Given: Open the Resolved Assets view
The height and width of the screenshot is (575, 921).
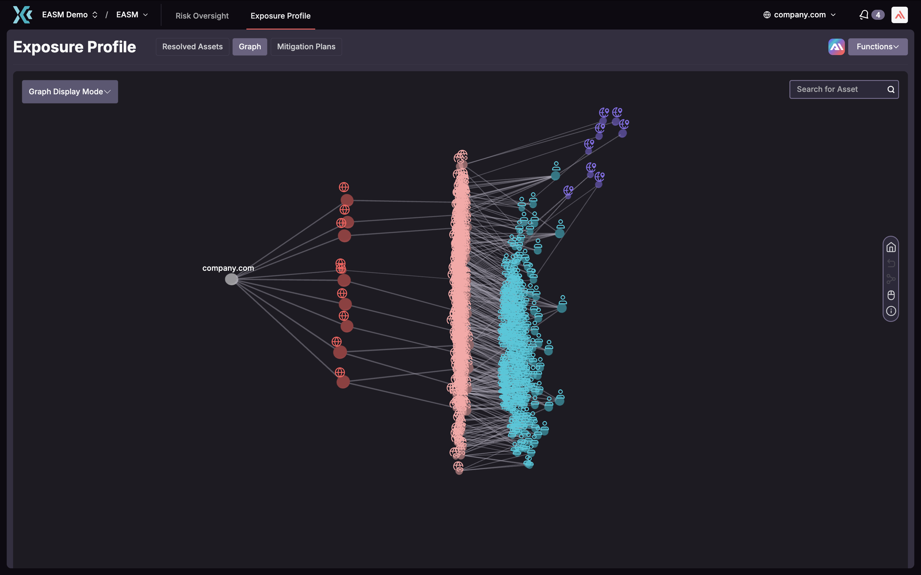Looking at the screenshot, I should [x=192, y=46].
